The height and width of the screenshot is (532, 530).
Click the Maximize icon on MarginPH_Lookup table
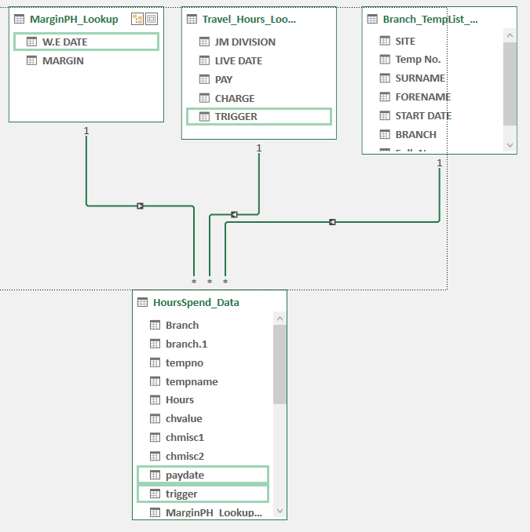pos(152,19)
